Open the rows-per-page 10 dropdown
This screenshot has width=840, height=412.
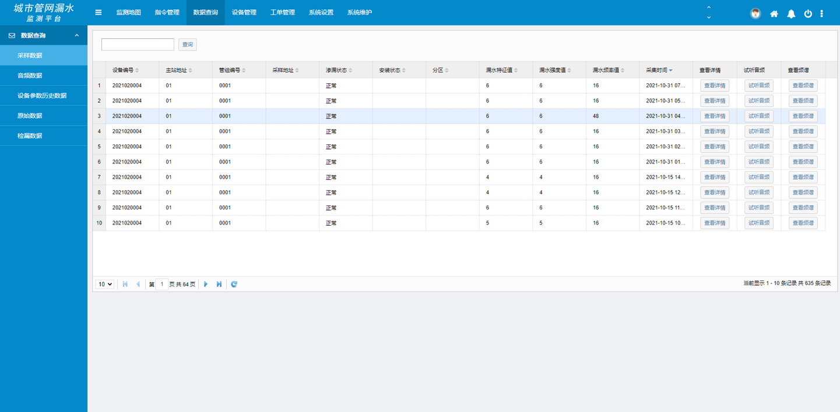105,284
